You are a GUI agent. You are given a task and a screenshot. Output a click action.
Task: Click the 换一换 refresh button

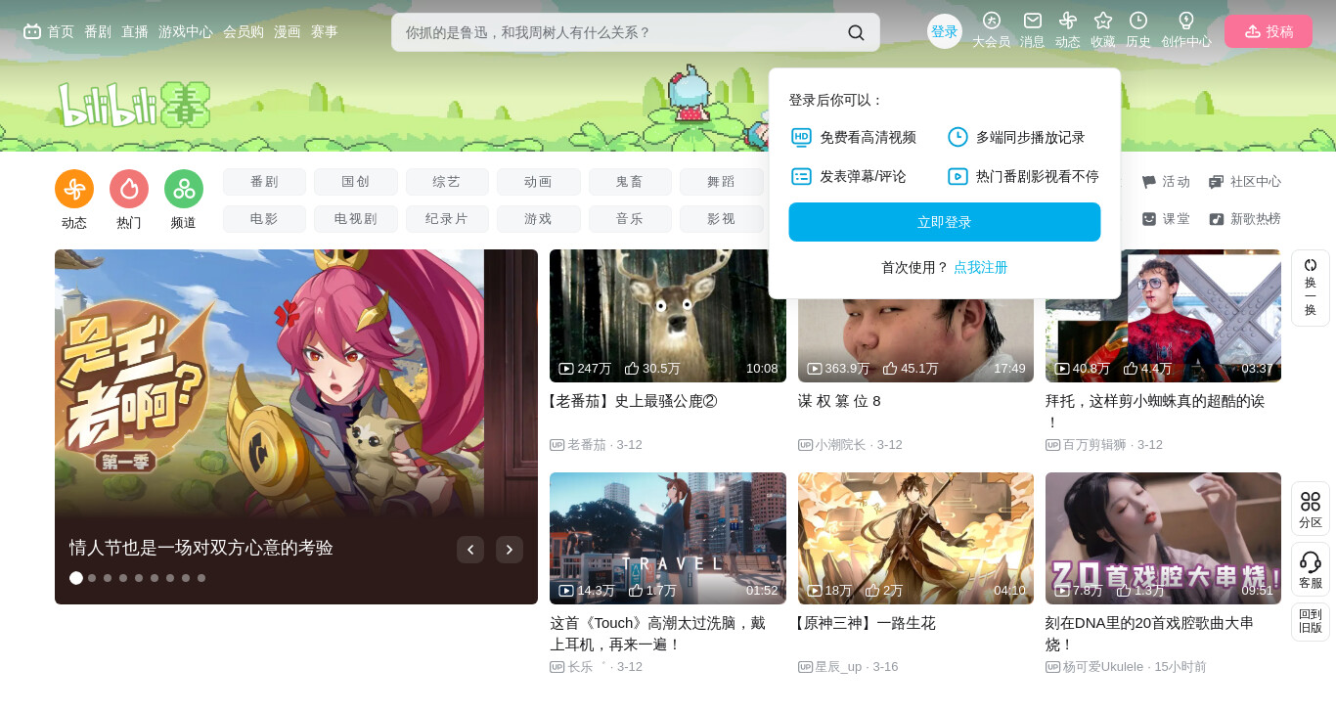coord(1311,288)
